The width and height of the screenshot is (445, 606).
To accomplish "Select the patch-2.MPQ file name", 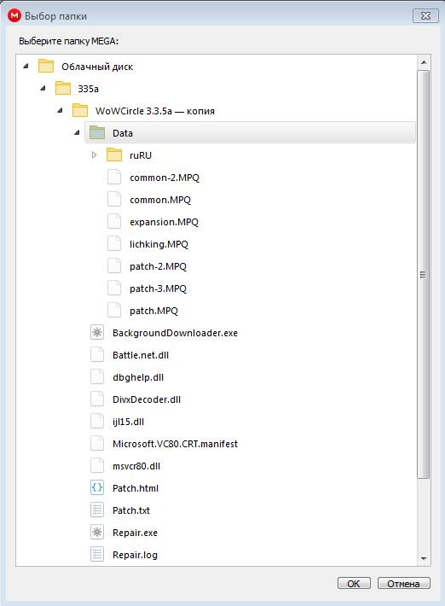I will coord(159,266).
